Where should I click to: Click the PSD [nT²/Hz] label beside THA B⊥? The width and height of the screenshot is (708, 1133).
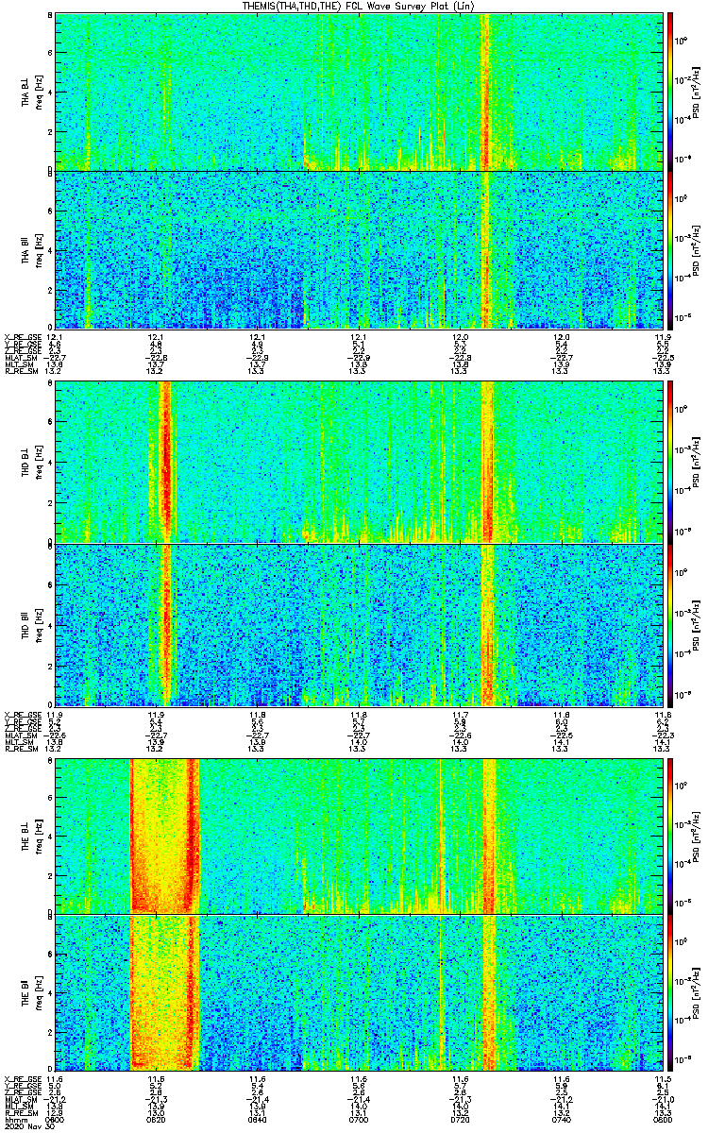click(x=697, y=92)
